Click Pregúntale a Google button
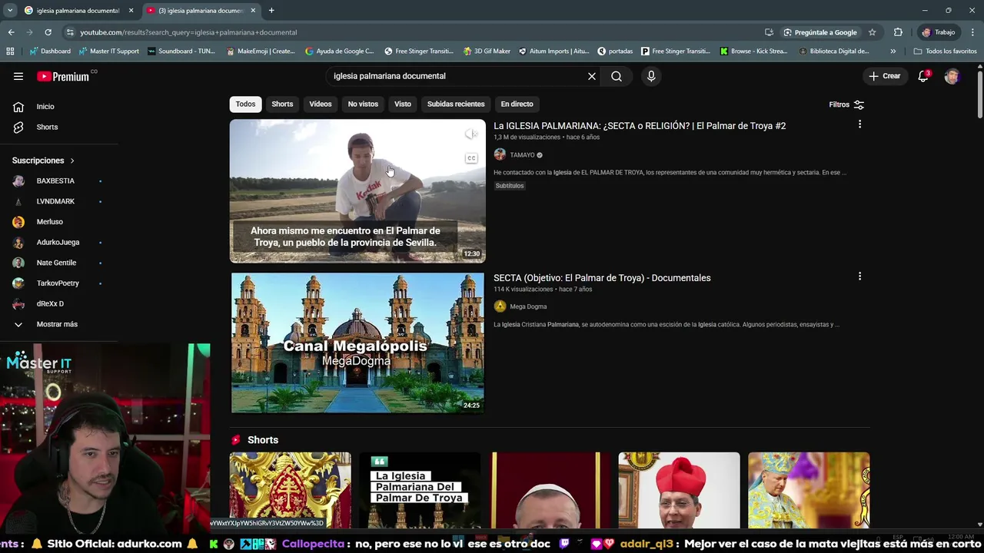The image size is (984, 553). click(820, 32)
